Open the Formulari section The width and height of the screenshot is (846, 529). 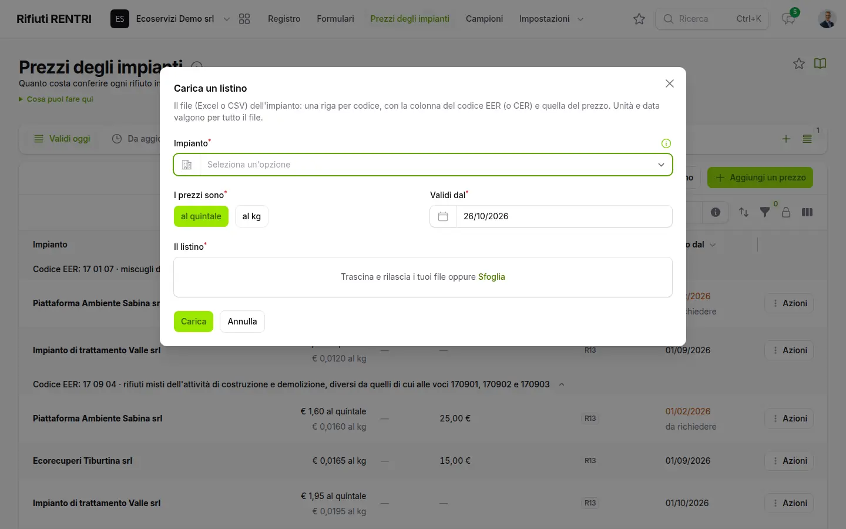click(x=335, y=19)
